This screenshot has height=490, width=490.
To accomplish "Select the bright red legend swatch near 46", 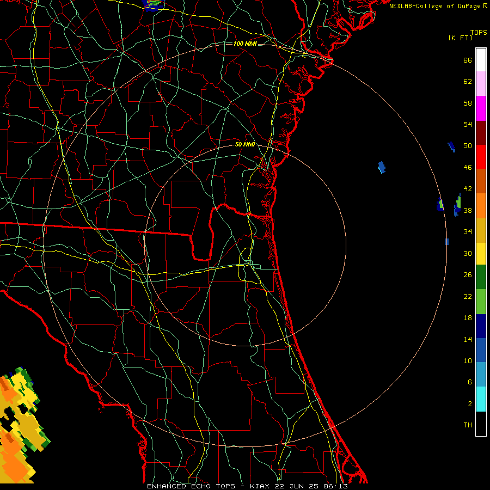I will click(x=481, y=157).
